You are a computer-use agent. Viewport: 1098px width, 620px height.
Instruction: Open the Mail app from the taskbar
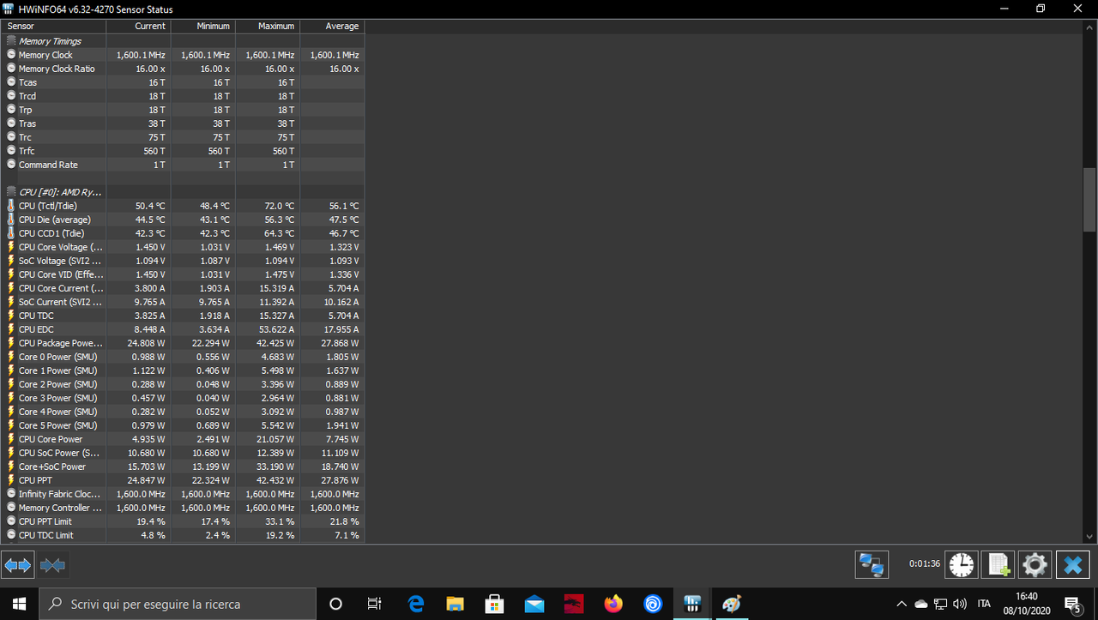tap(534, 604)
